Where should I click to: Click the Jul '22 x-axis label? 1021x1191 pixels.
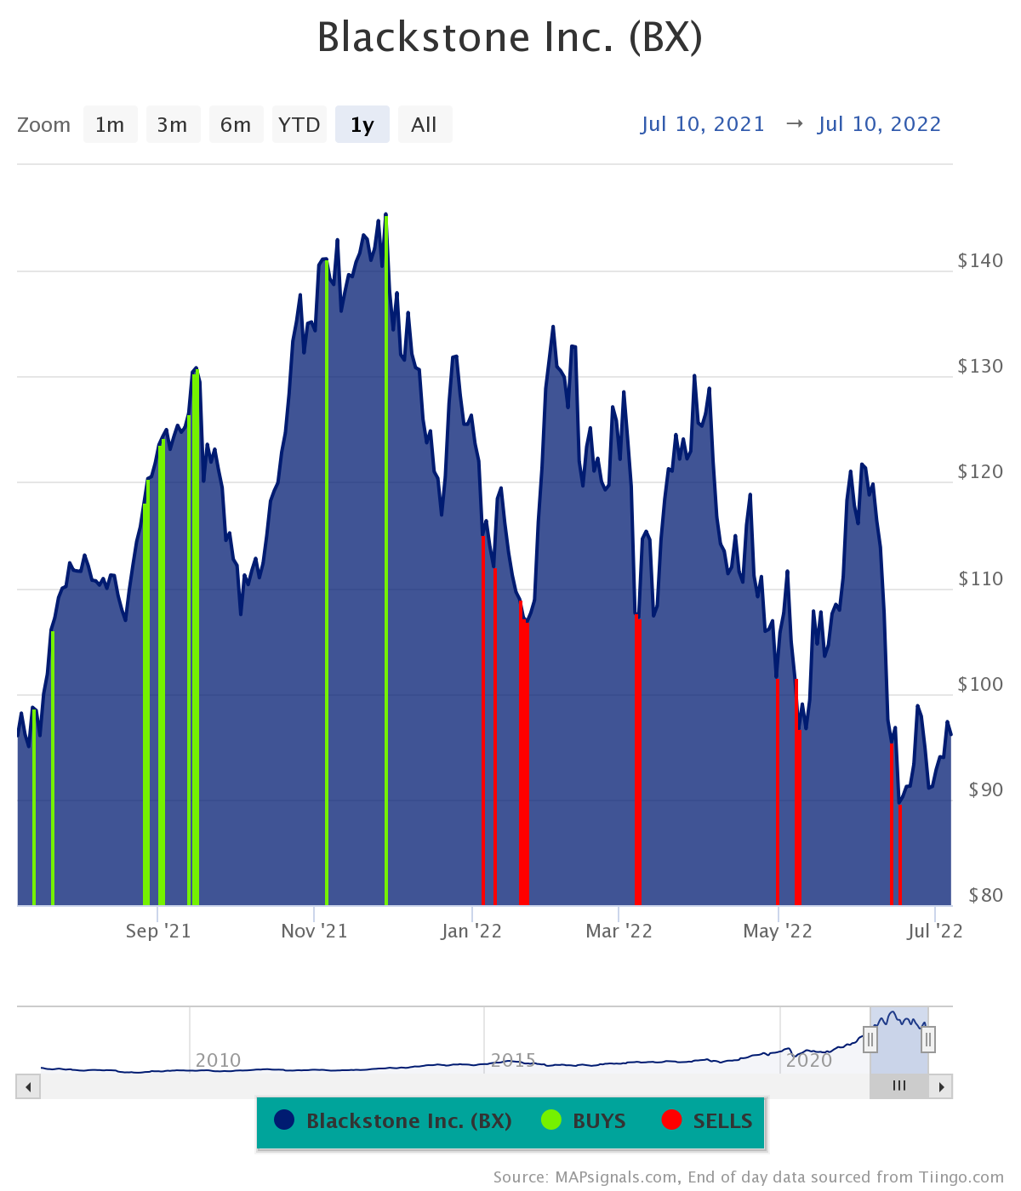(935, 931)
